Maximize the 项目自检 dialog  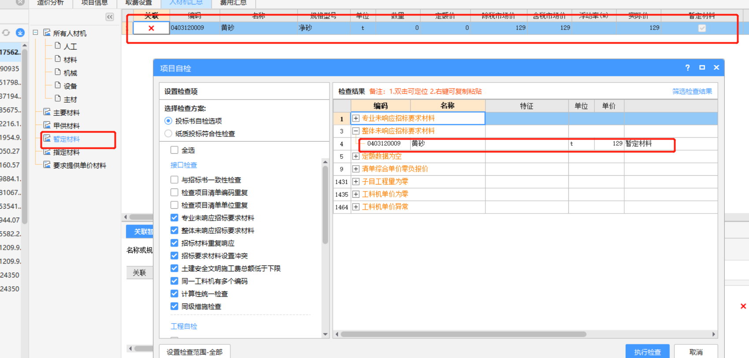coord(702,67)
